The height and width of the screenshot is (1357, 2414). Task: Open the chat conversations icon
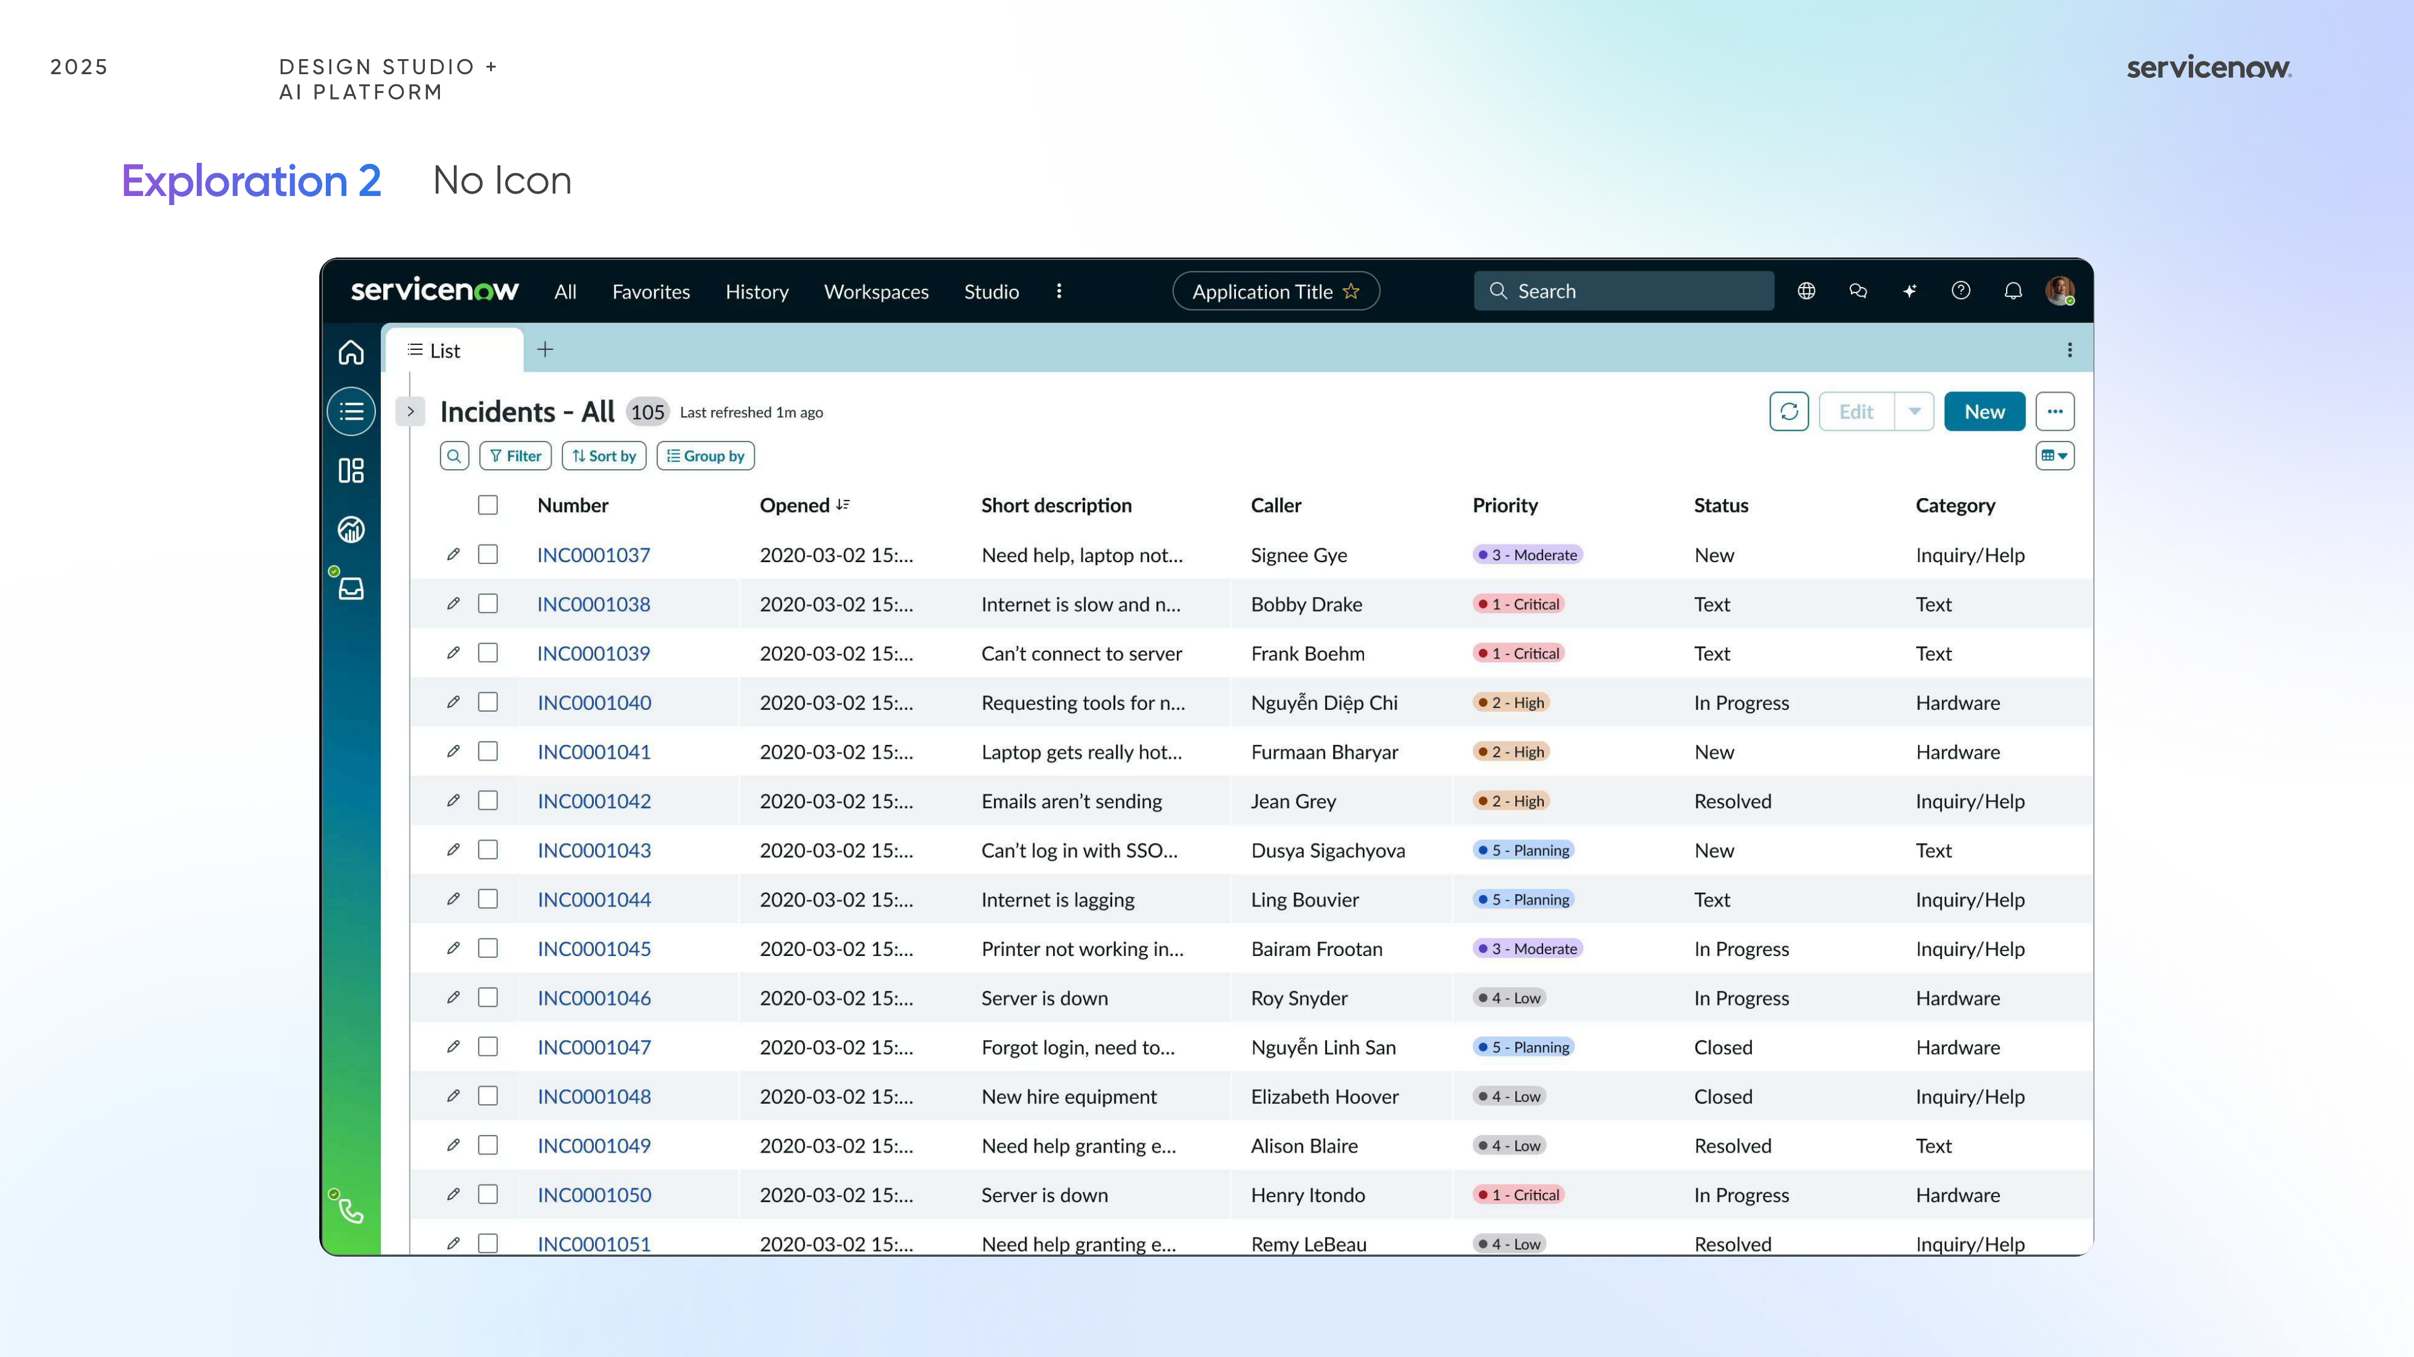coord(1858,291)
